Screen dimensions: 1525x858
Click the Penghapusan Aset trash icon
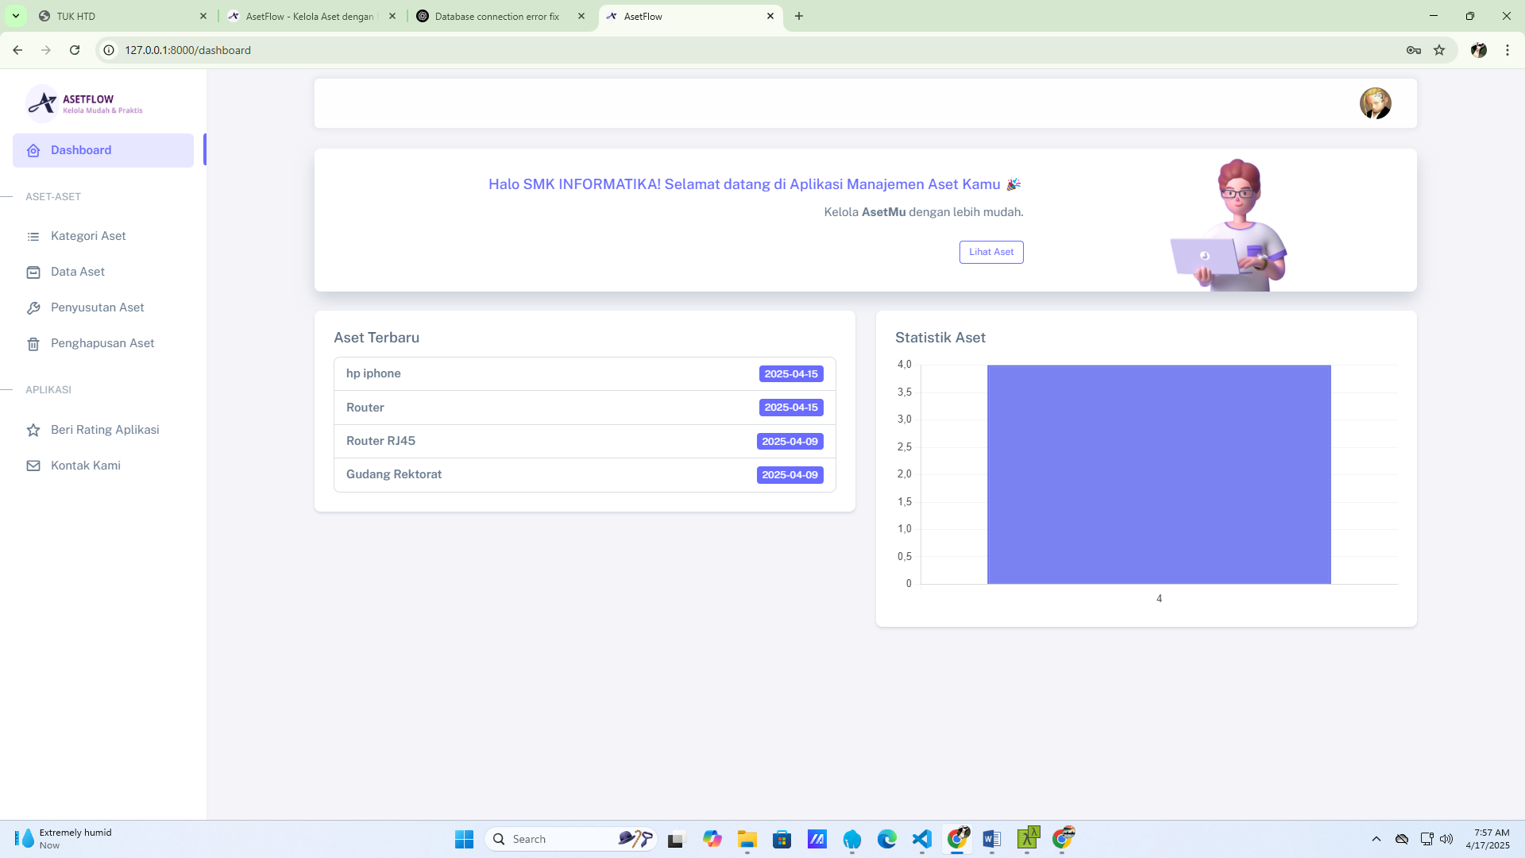pos(33,344)
